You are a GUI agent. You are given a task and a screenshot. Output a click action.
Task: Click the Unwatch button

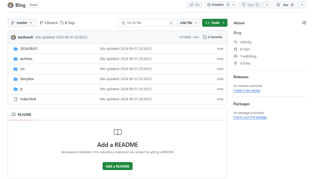[x=218, y=5]
